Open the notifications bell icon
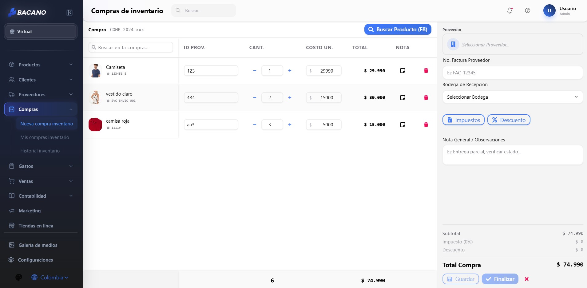Screen dimensions: 587x288 coord(510,10)
